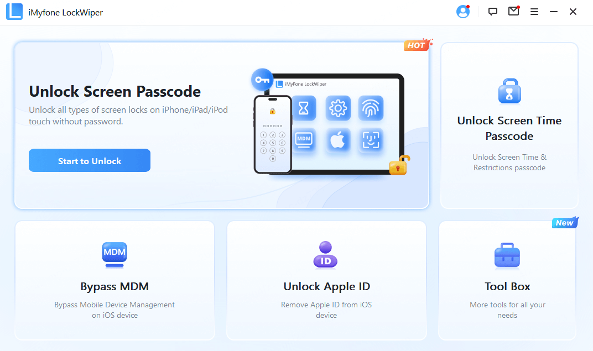Click the 'Bypass Mobile Device Management' description
This screenshot has height=351, width=593.
coord(115,310)
